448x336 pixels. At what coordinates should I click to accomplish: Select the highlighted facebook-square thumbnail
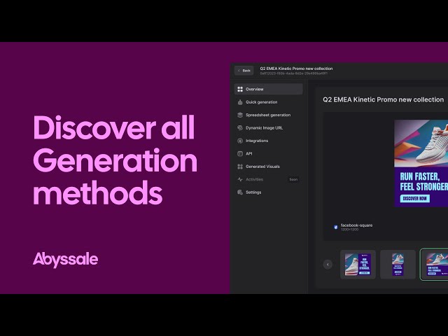click(x=434, y=265)
